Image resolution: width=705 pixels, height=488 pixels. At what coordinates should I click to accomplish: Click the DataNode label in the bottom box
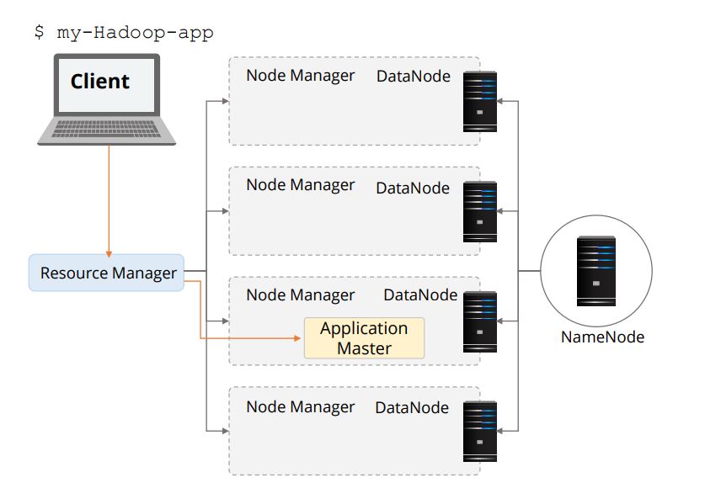[x=413, y=408]
